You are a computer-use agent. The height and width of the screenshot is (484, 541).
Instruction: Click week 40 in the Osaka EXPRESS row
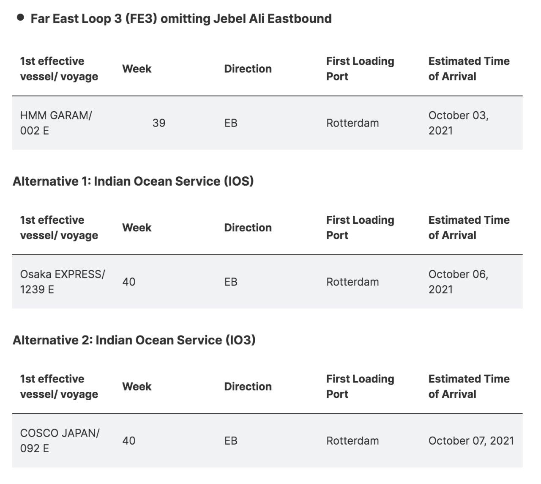[x=129, y=282]
